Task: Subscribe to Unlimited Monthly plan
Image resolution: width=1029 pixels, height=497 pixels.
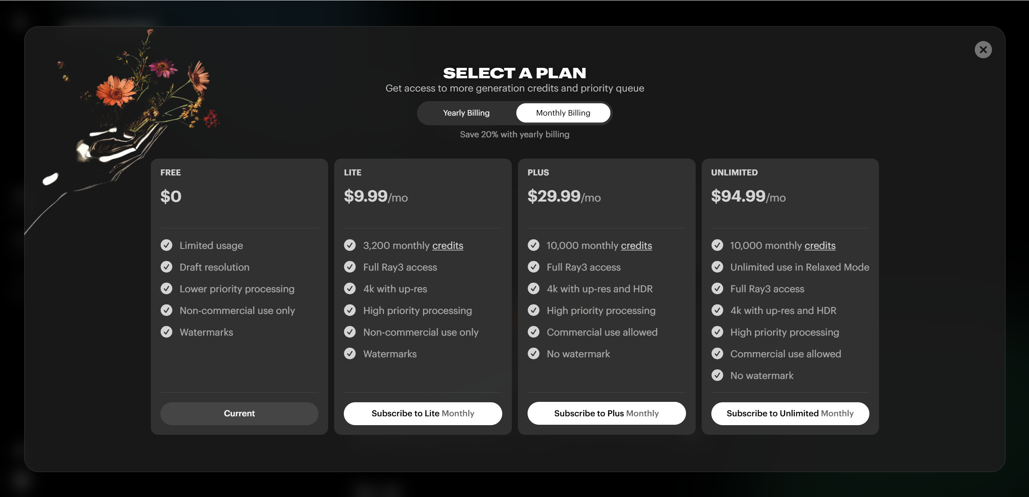Action: [x=790, y=413]
